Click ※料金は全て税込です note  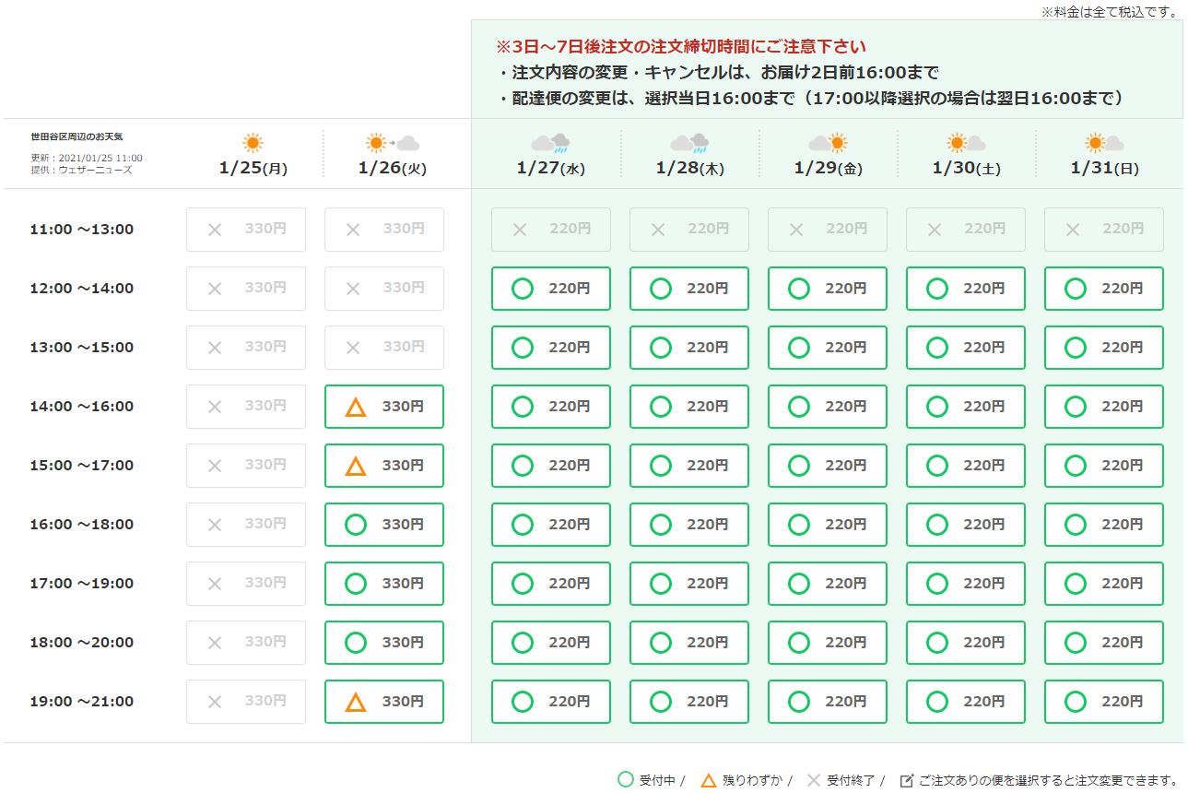click(1111, 11)
